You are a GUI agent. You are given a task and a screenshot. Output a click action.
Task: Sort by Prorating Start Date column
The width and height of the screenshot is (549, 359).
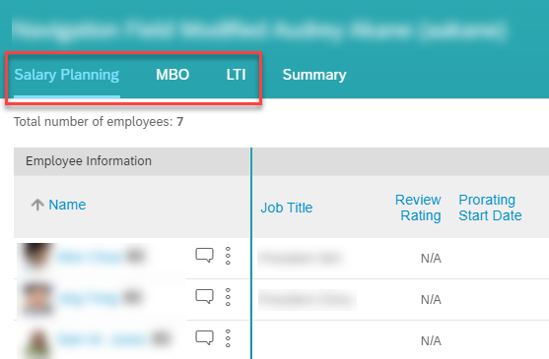[x=490, y=208]
